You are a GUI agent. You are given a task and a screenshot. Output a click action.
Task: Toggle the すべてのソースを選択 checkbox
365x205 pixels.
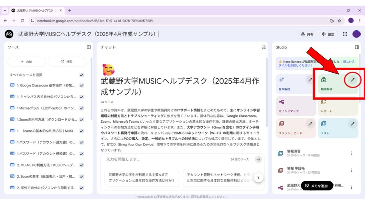(82, 75)
